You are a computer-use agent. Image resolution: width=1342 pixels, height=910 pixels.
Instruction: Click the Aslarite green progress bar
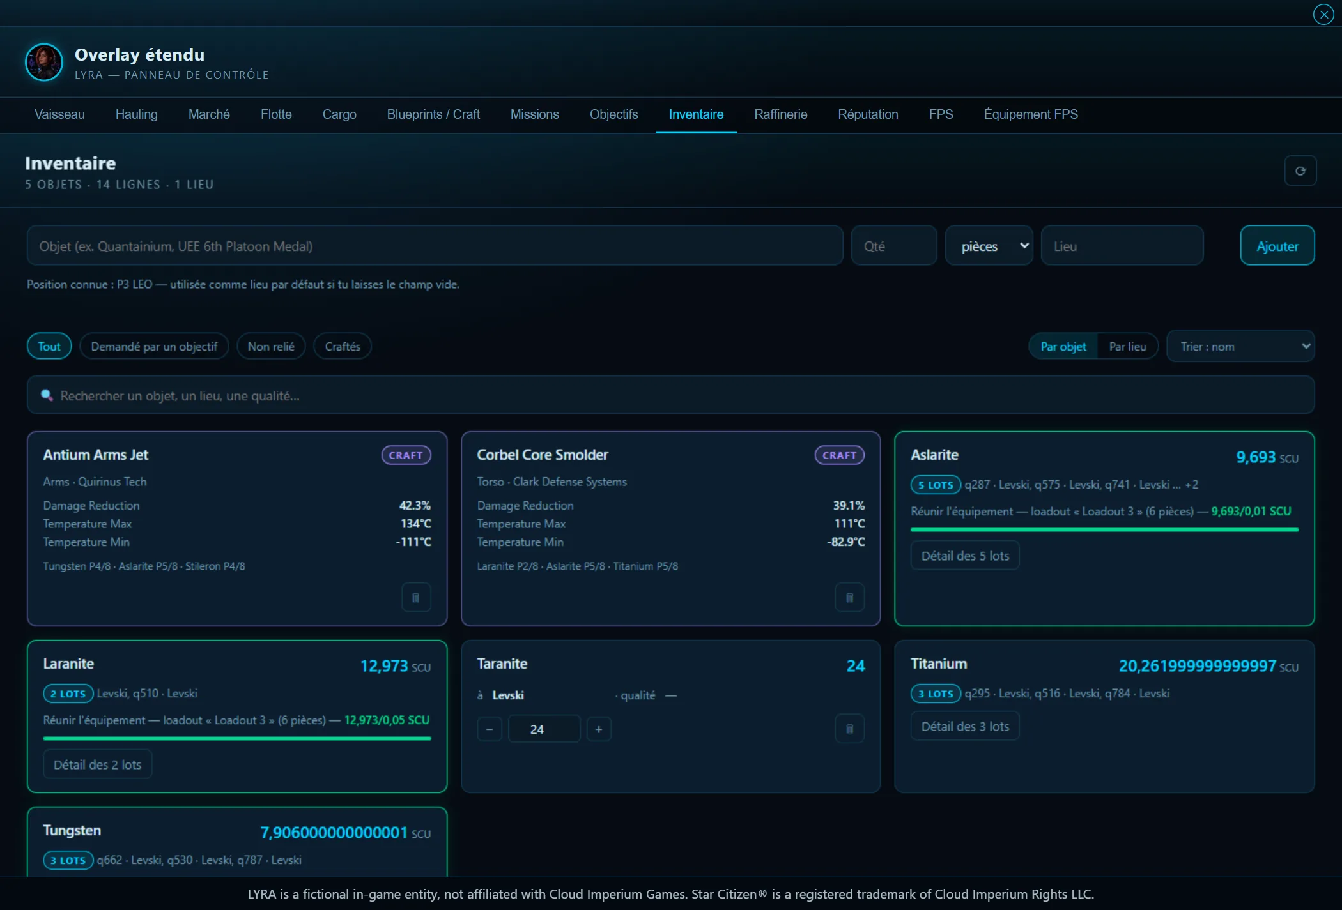pos(1104,529)
